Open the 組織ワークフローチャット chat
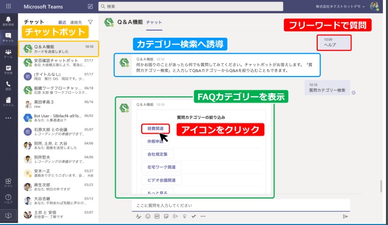 click(x=59, y=90)
